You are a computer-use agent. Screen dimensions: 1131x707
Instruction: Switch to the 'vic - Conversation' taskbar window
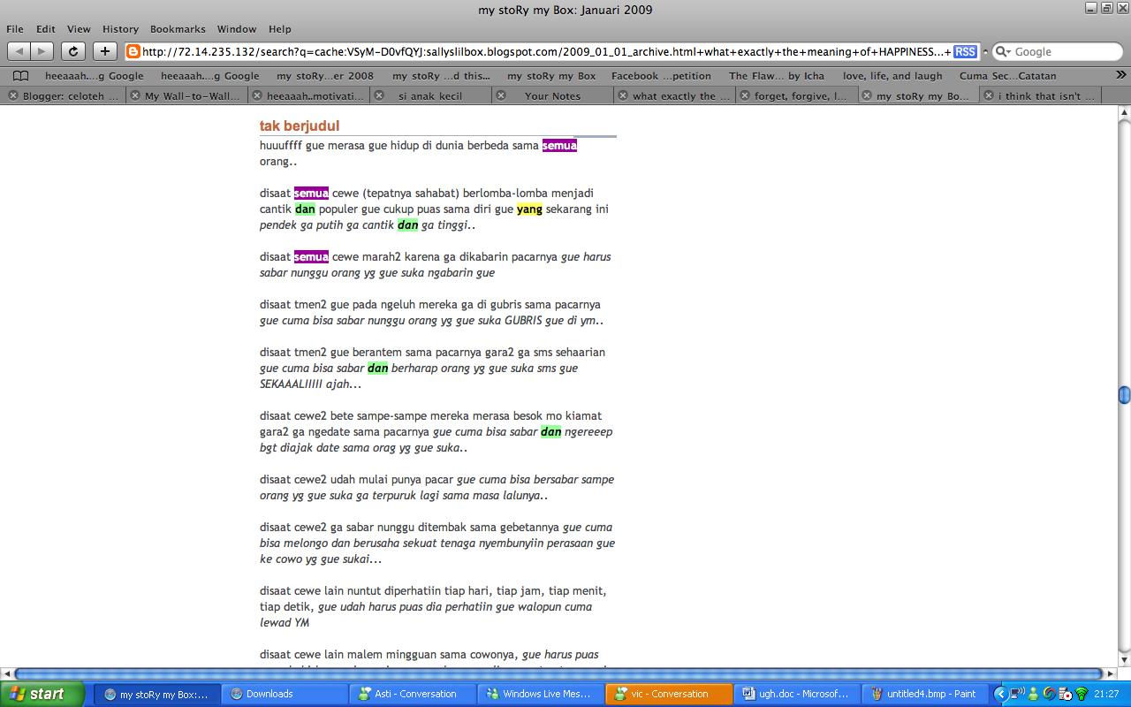[x=669, y=694]
